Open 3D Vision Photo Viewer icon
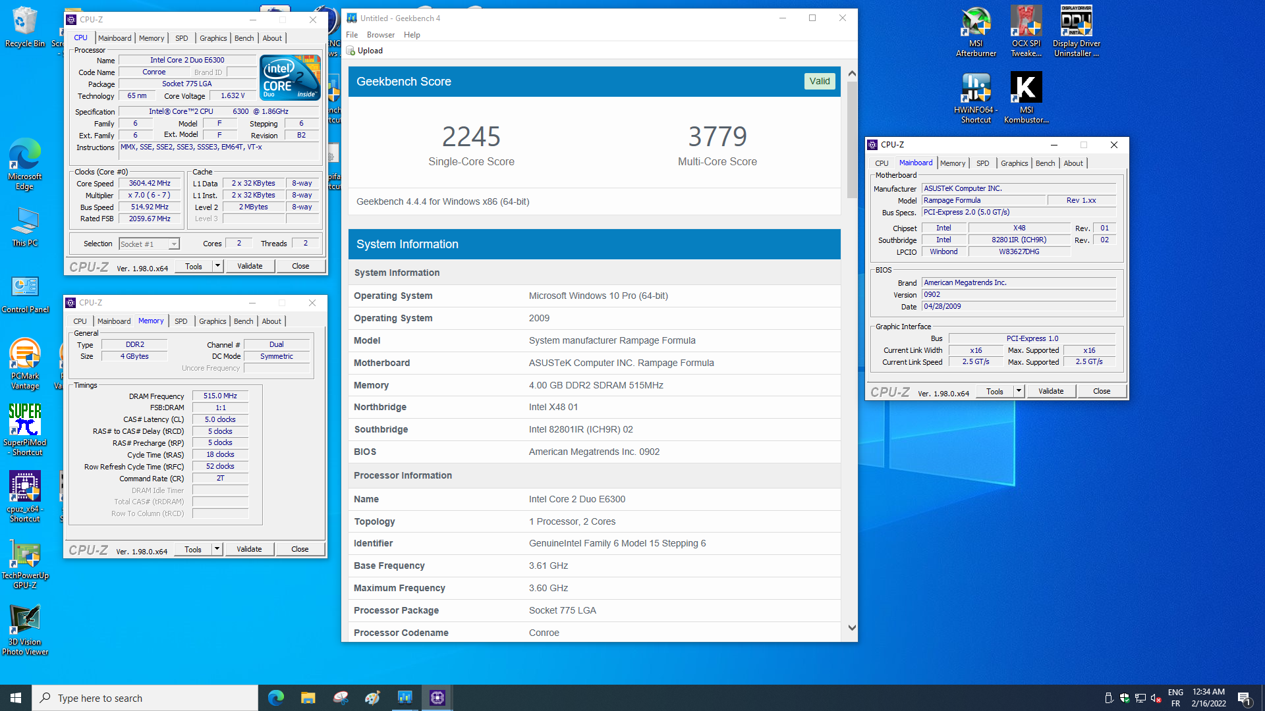The height and width of the screenshot is (711, 1265). [25, 630]
